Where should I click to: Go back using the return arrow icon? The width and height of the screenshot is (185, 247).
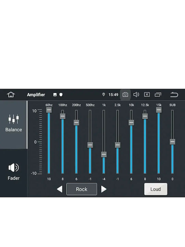click(x=174, y=95)
